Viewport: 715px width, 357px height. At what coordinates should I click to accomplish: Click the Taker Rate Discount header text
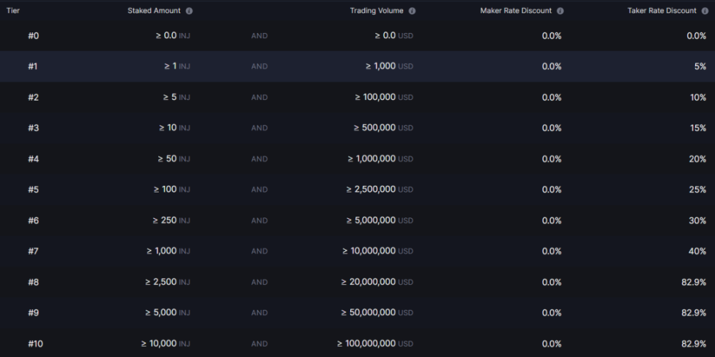pos(661,11)
